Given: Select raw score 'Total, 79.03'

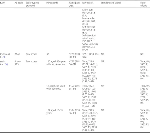Looking at the screenshot, I should (x=88, y=110).
